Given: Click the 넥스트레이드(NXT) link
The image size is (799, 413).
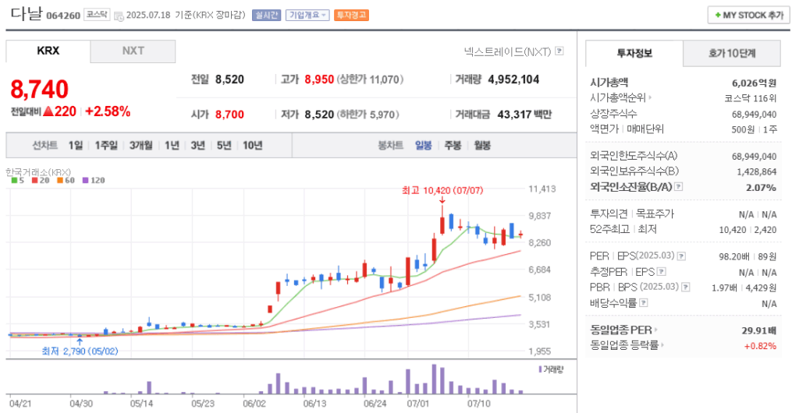Looking at the screenshot, I should (x=507, y=51).
